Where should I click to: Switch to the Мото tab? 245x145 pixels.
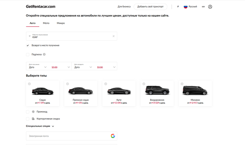(46, 23)
